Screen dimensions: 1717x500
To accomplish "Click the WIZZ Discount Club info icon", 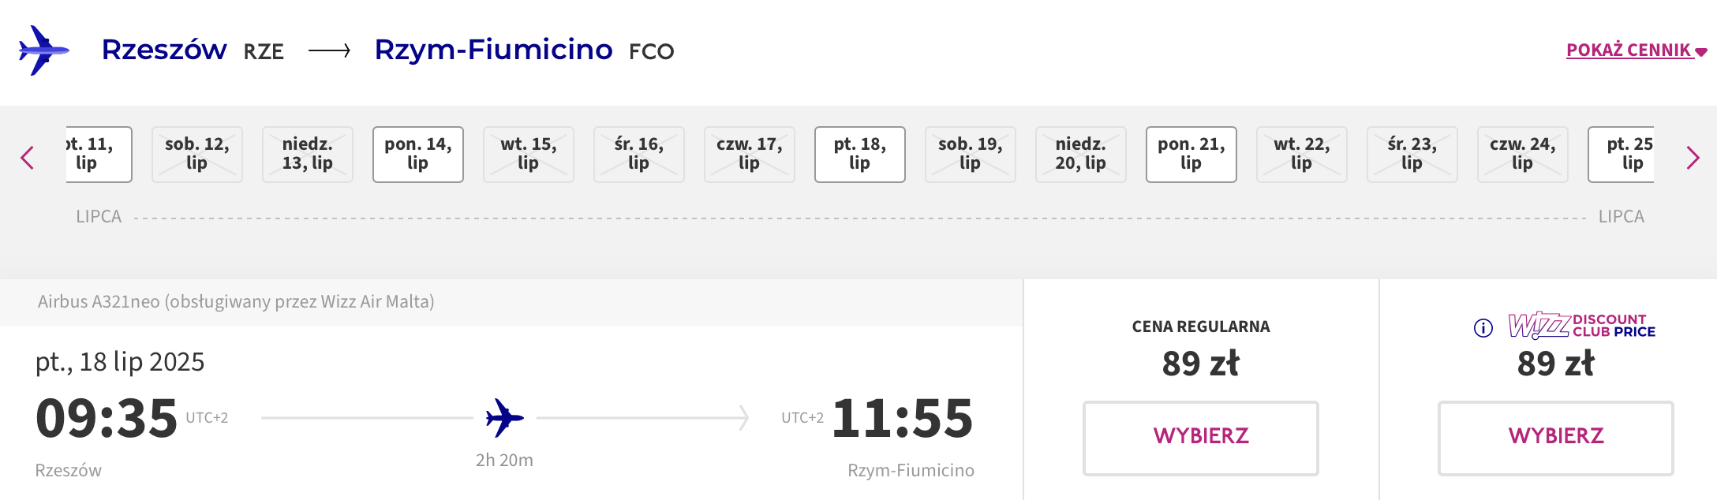I will point(1483,328).
